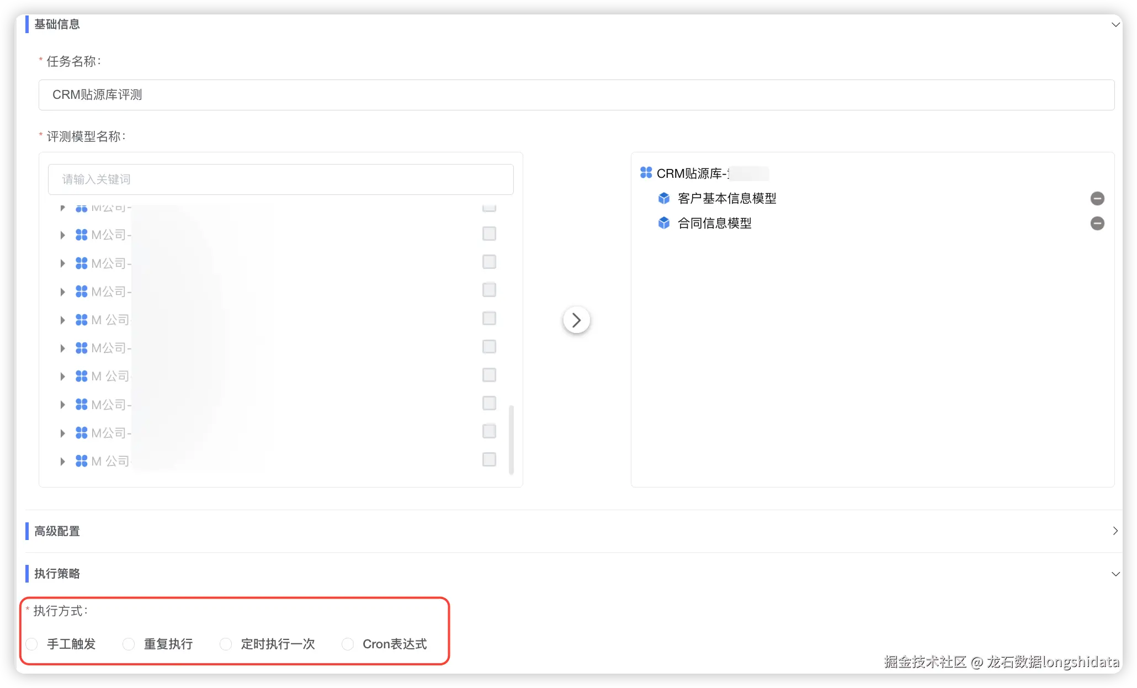Choose the Cron表达式 execution mode
This screenshot has height=688, width=1137.
pos(348,644)
